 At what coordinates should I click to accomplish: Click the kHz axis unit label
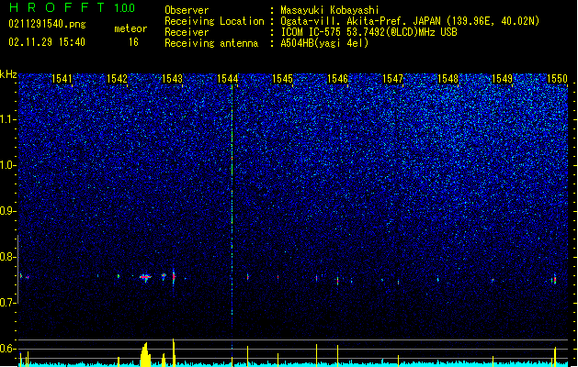click(8, 74)
